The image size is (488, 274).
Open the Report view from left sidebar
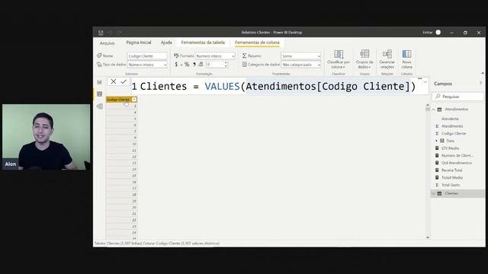pyautogui.click(x=100, y=82)
